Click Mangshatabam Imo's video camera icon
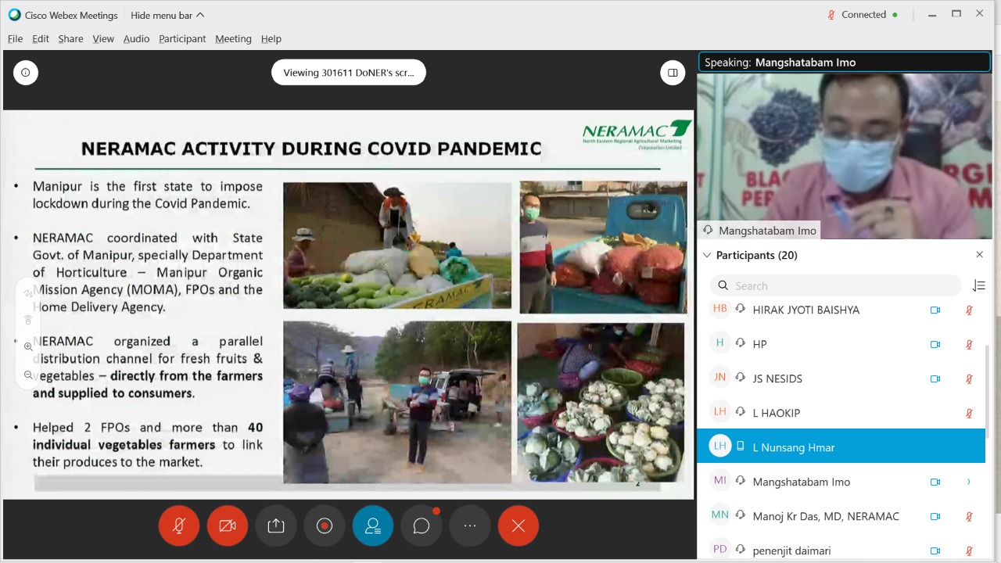The image size is (1001, 563). 935,482
